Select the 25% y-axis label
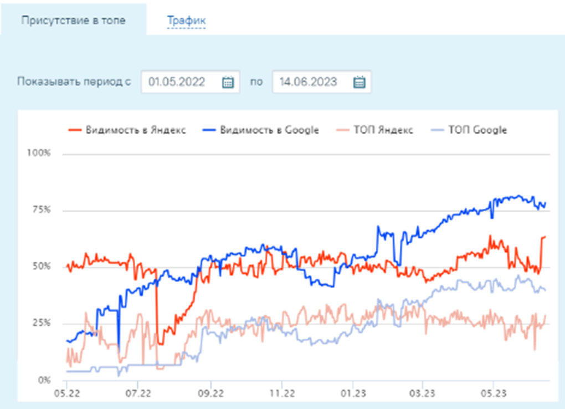This screenshot has height=409, width=565. (x=42, y=323)
